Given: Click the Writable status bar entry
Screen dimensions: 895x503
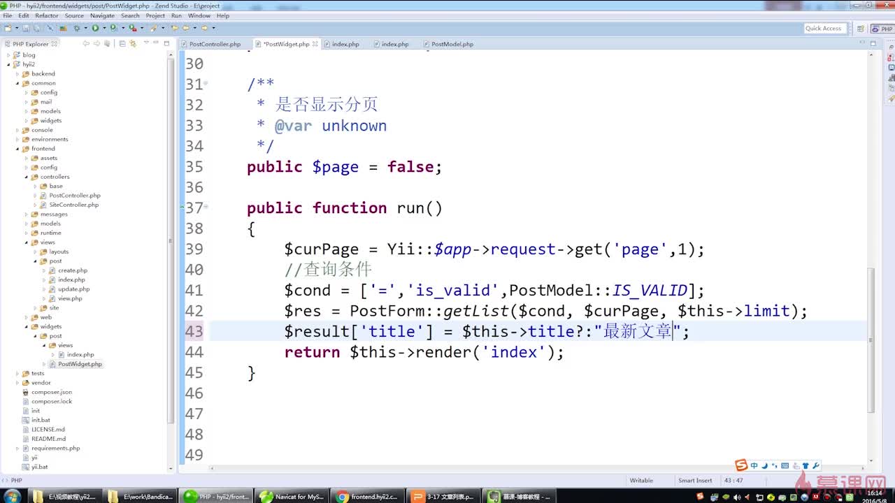Looking at the screenshot, I should click(641, 481).
